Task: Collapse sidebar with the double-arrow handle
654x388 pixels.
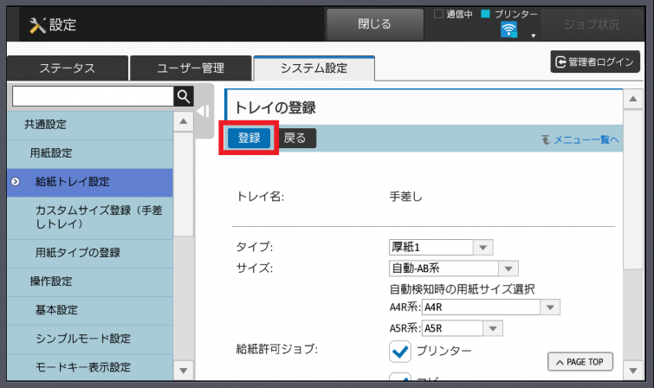Action: [x=204, y=112]
